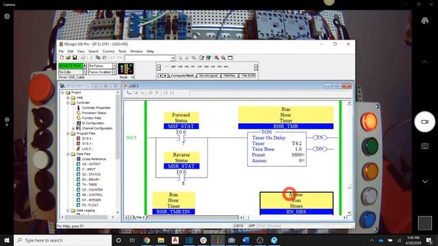Click the Redo arrow icon
Screen dimensions: 438x246
[x=119, y=57]
